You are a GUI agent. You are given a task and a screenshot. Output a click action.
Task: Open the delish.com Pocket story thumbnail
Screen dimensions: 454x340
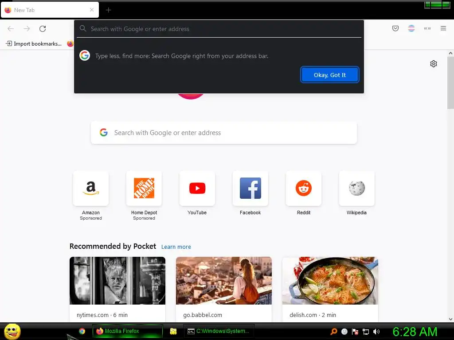click(x=330, y=280)
